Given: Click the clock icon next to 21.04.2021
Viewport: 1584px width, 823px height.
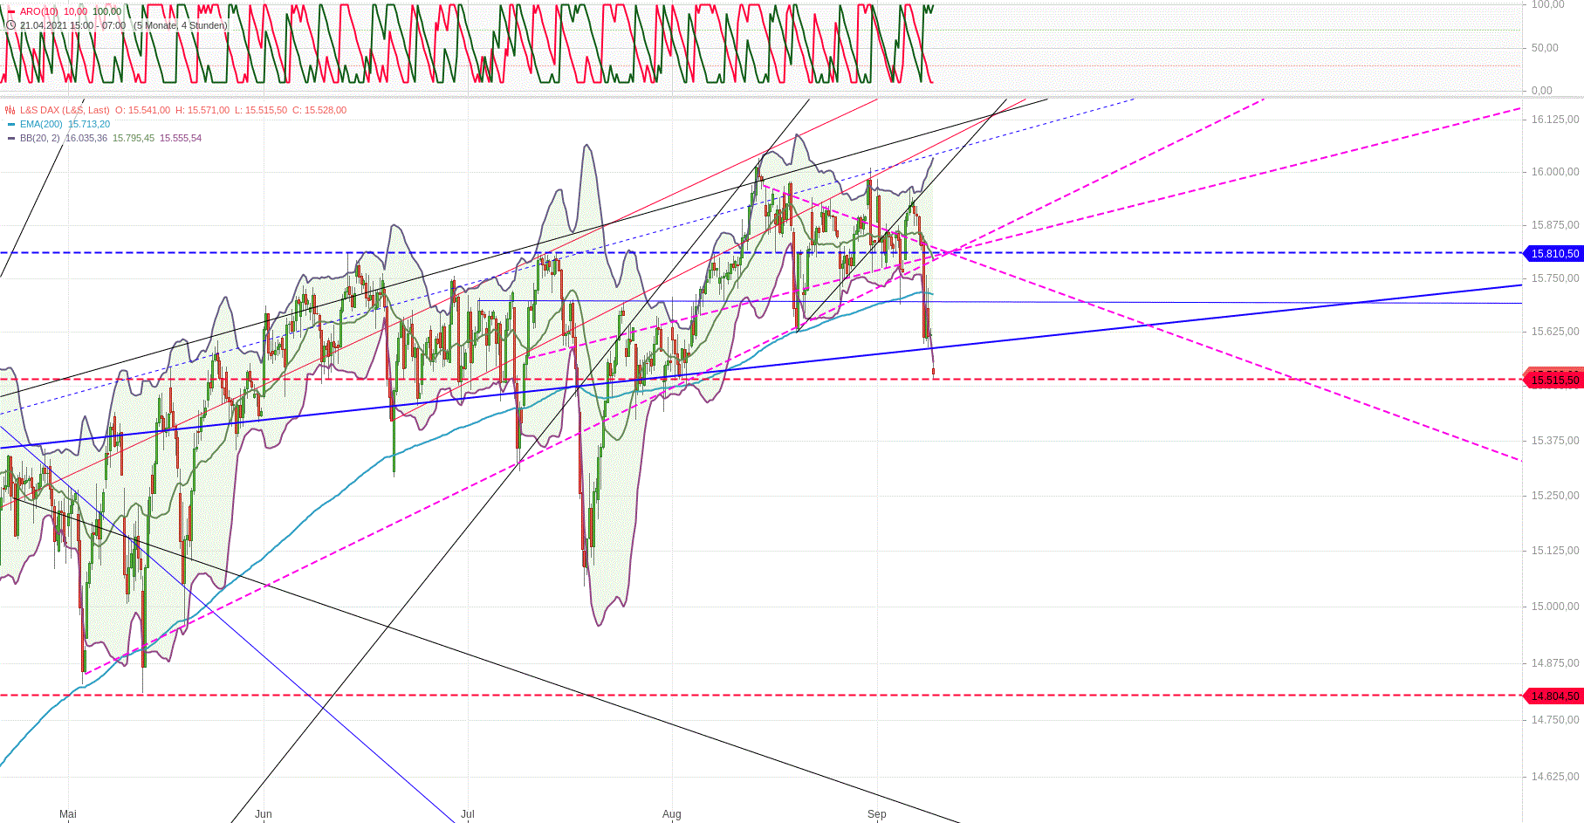Looking at the screenshot, I should (x=10, y=25).
